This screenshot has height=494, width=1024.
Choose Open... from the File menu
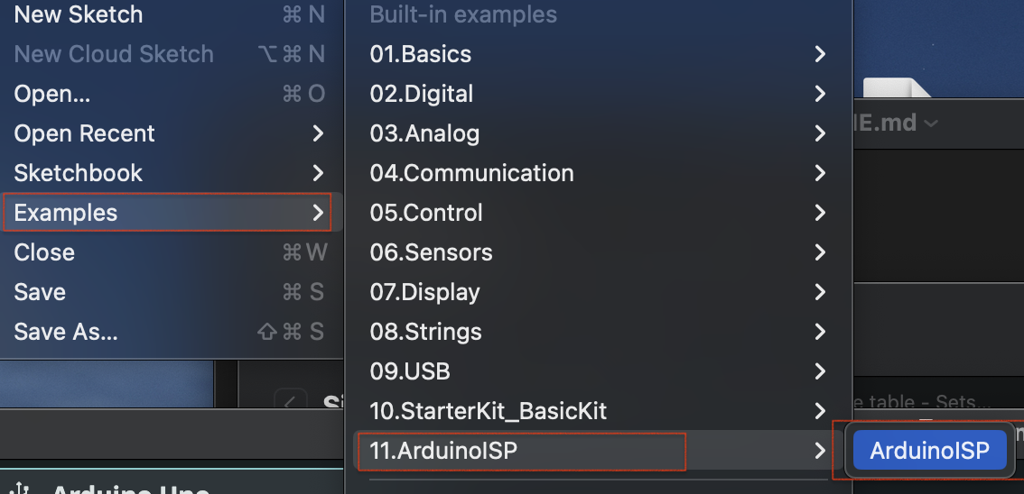tap(52, 94)
